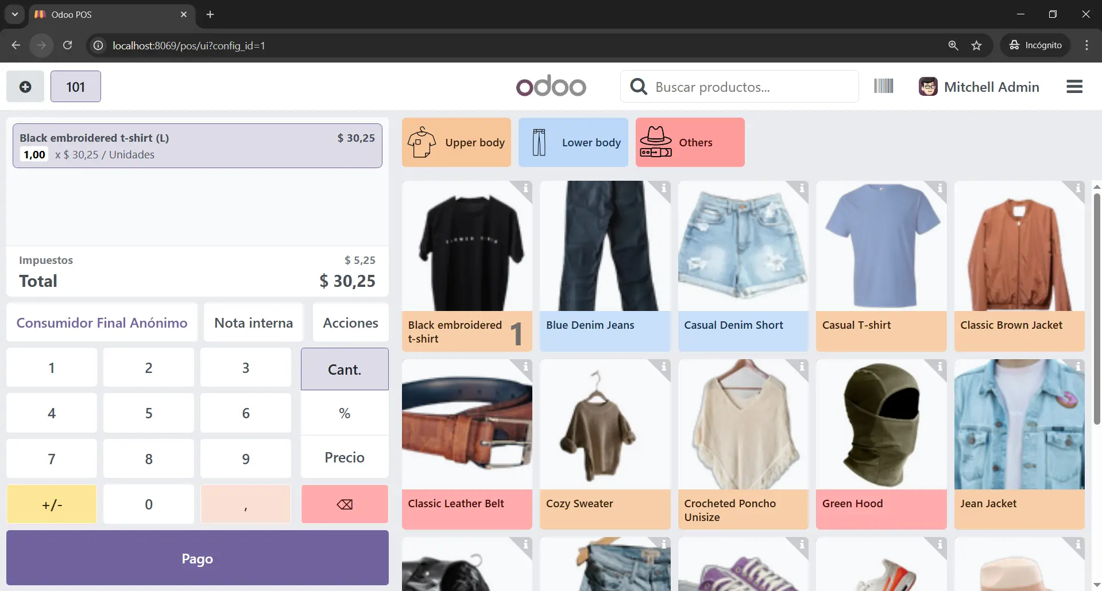Select the Lower body category
The height and width of the screenshot is (591, 1102).
coord(573,142)
